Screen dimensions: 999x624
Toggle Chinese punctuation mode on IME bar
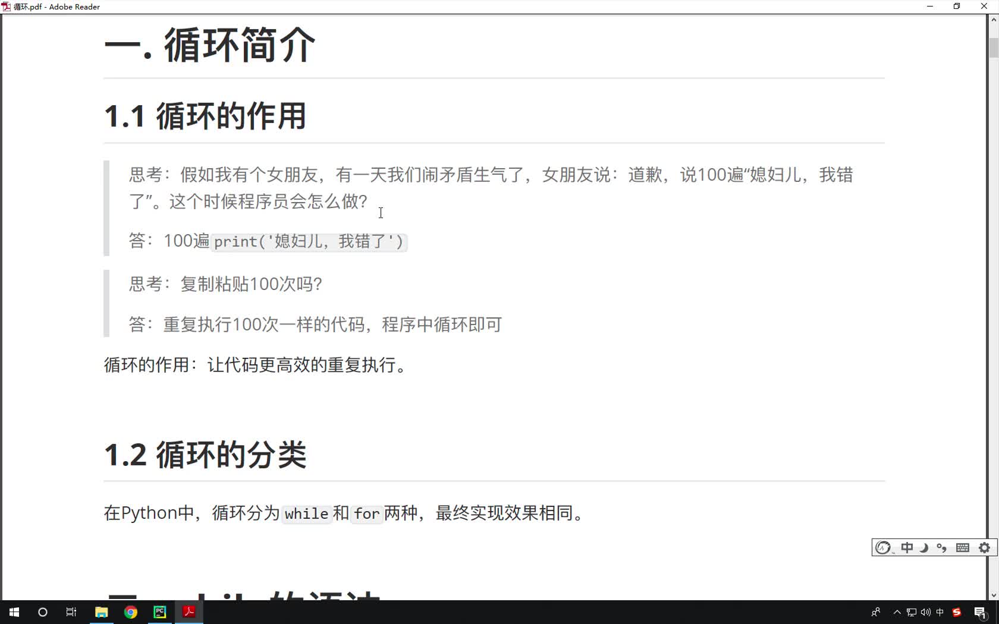pos(942,548)
